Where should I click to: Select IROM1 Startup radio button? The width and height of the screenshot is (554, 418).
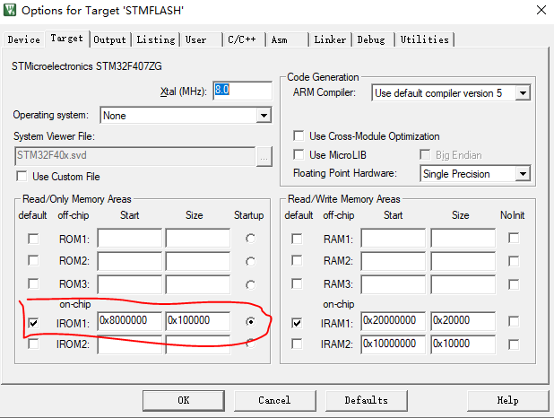(250, 321)
